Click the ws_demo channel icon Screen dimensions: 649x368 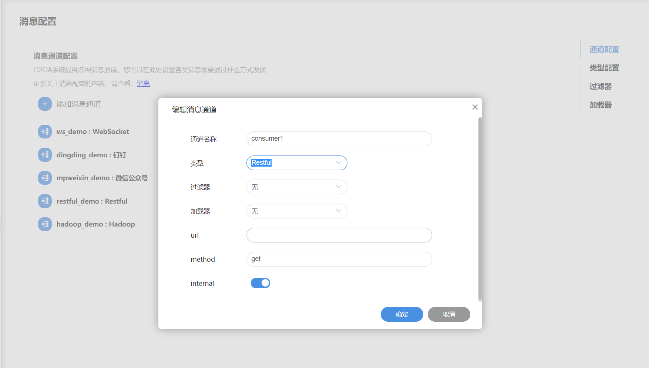pos(45,131)
